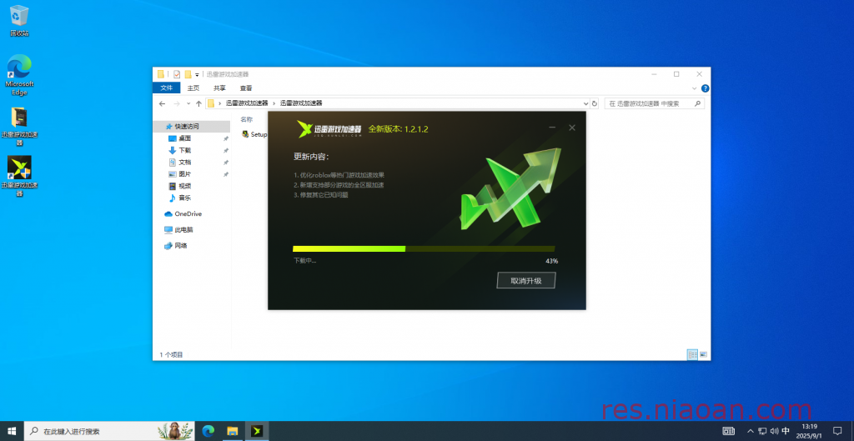The height and width of the screenshot is (441, 854).
Task: Click quick access toolbar properties icon
Action: point(177,74)
